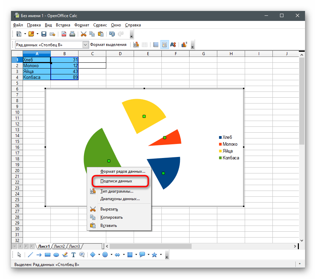Click the Print icon in toolbar
Viewport: 316px width, 279px height.
coord(72,34)
